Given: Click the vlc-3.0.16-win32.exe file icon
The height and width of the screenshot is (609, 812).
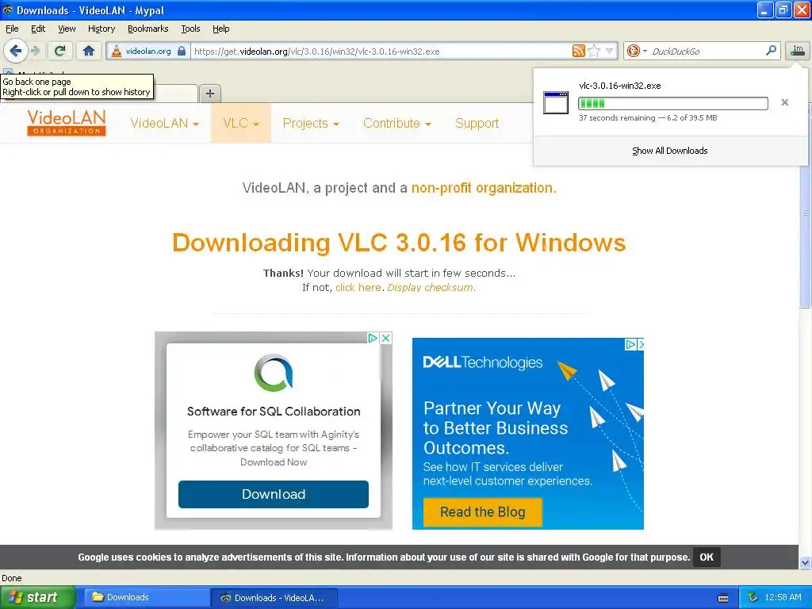Looking at the screenshot, I should [x=556, y=102].
